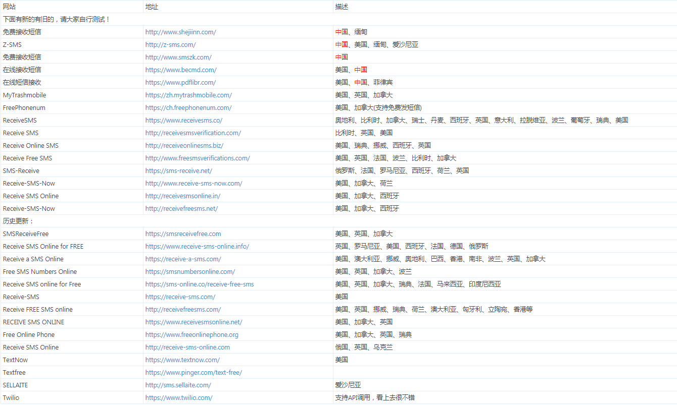
Task: Visit http://receivesmsverification.com/ link
Action: (x=193, y=133)
